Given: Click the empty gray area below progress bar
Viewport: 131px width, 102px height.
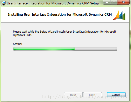Looking at the screenshot, I should [x=65, y=70].
